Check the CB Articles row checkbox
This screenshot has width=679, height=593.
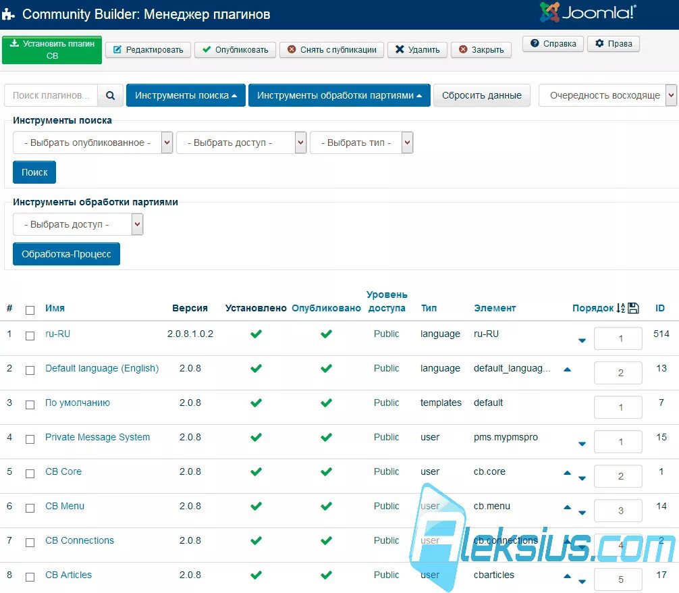pyautogui.click(x=30, y=577)
